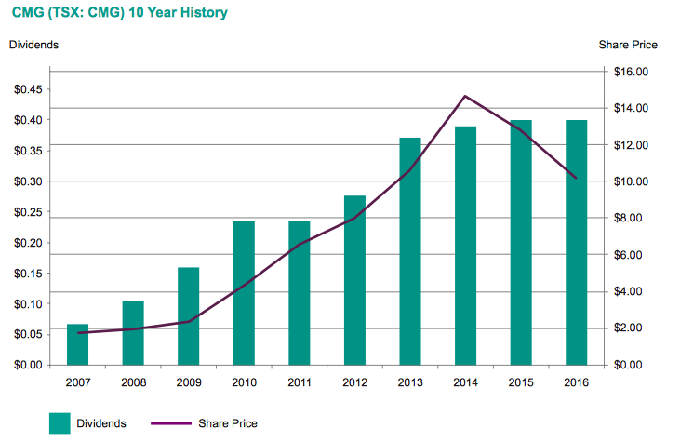This screenshot has height=442, width=680.
Task: Click the '$0.10' dividend axis value
Action: (28, 304)
